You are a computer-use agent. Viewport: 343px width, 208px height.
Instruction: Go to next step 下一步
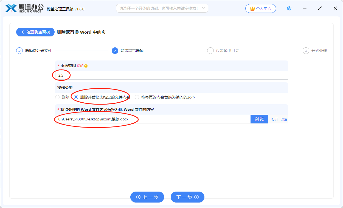pyautogui.click(x=187, y=197)
